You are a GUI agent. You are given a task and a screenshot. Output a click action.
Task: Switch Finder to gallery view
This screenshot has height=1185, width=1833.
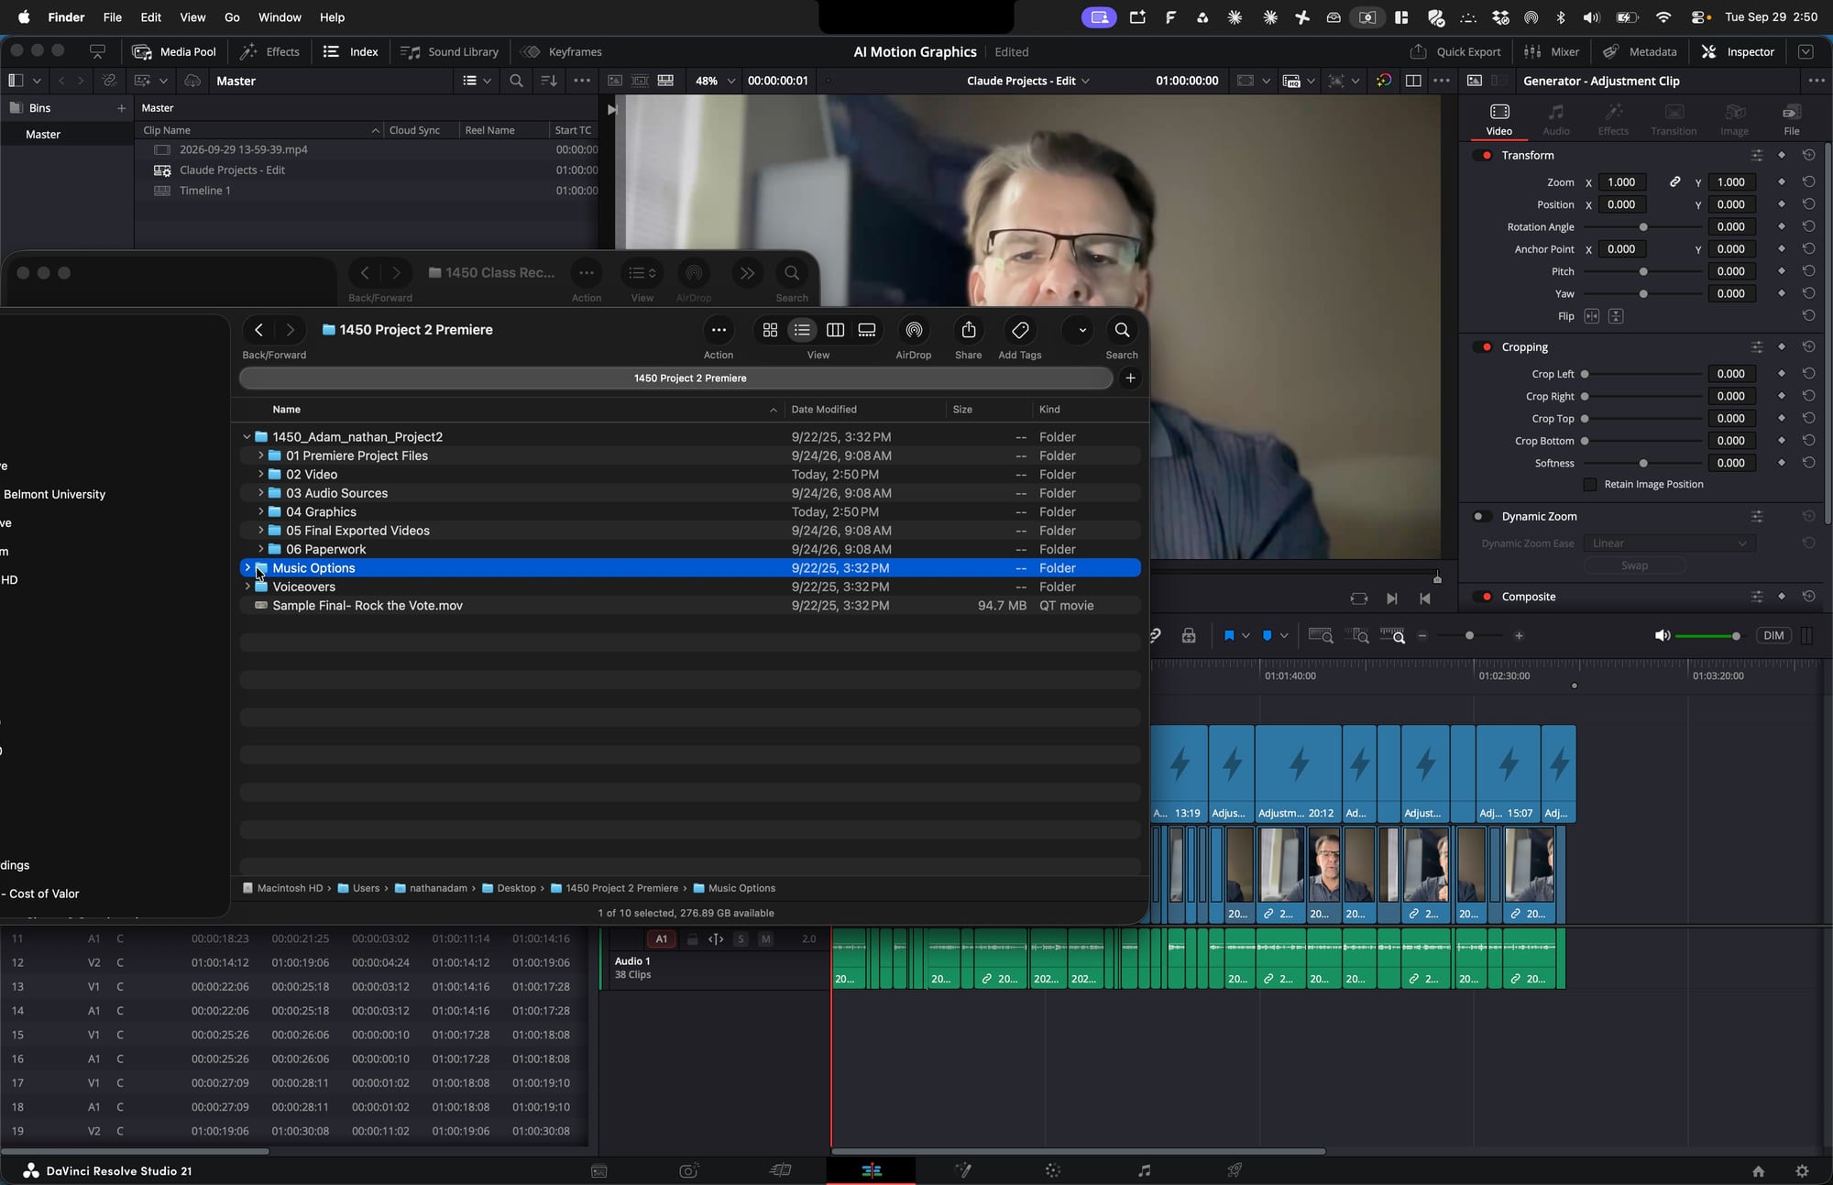tap(867, 330)
